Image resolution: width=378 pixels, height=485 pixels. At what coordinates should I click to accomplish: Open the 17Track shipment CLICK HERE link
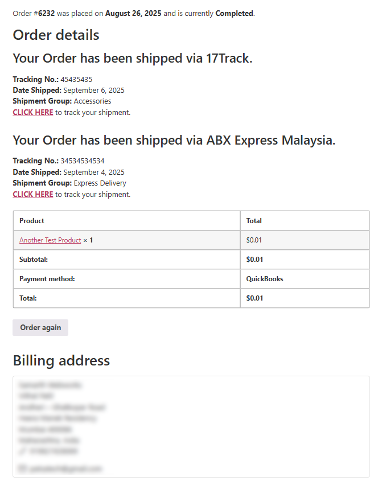click(x=33, y=113)
